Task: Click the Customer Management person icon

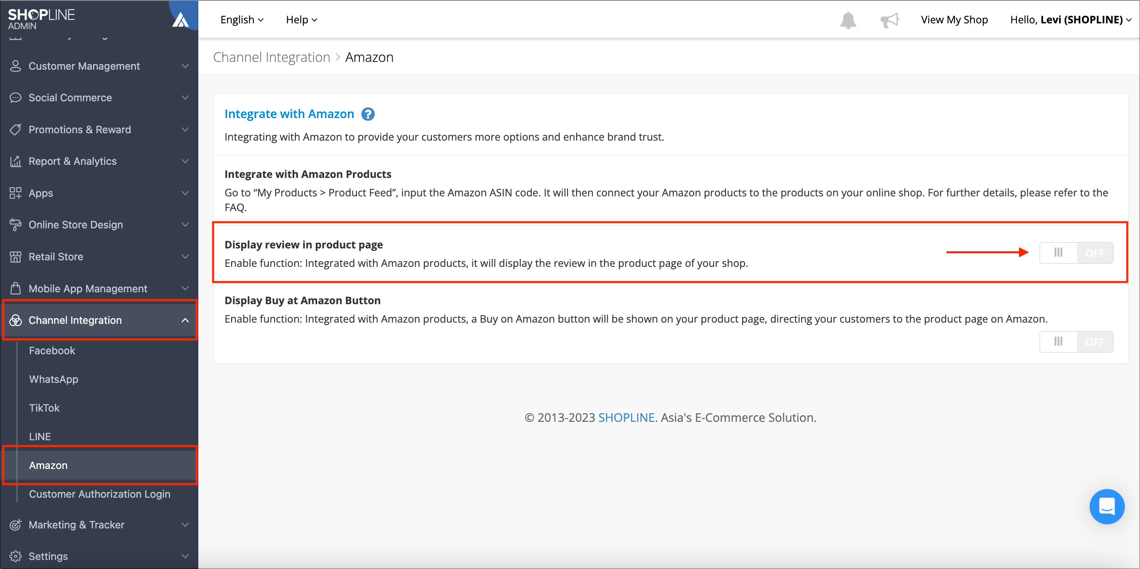Action: tap(16, 66)
